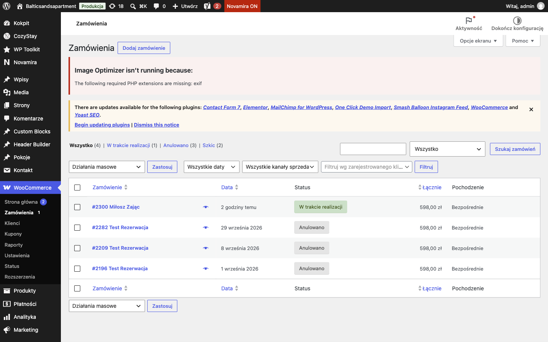Open Wszystkie kanały sprzedaży dropdown
The height and width of the screenshot is (342, 548).
280,167
